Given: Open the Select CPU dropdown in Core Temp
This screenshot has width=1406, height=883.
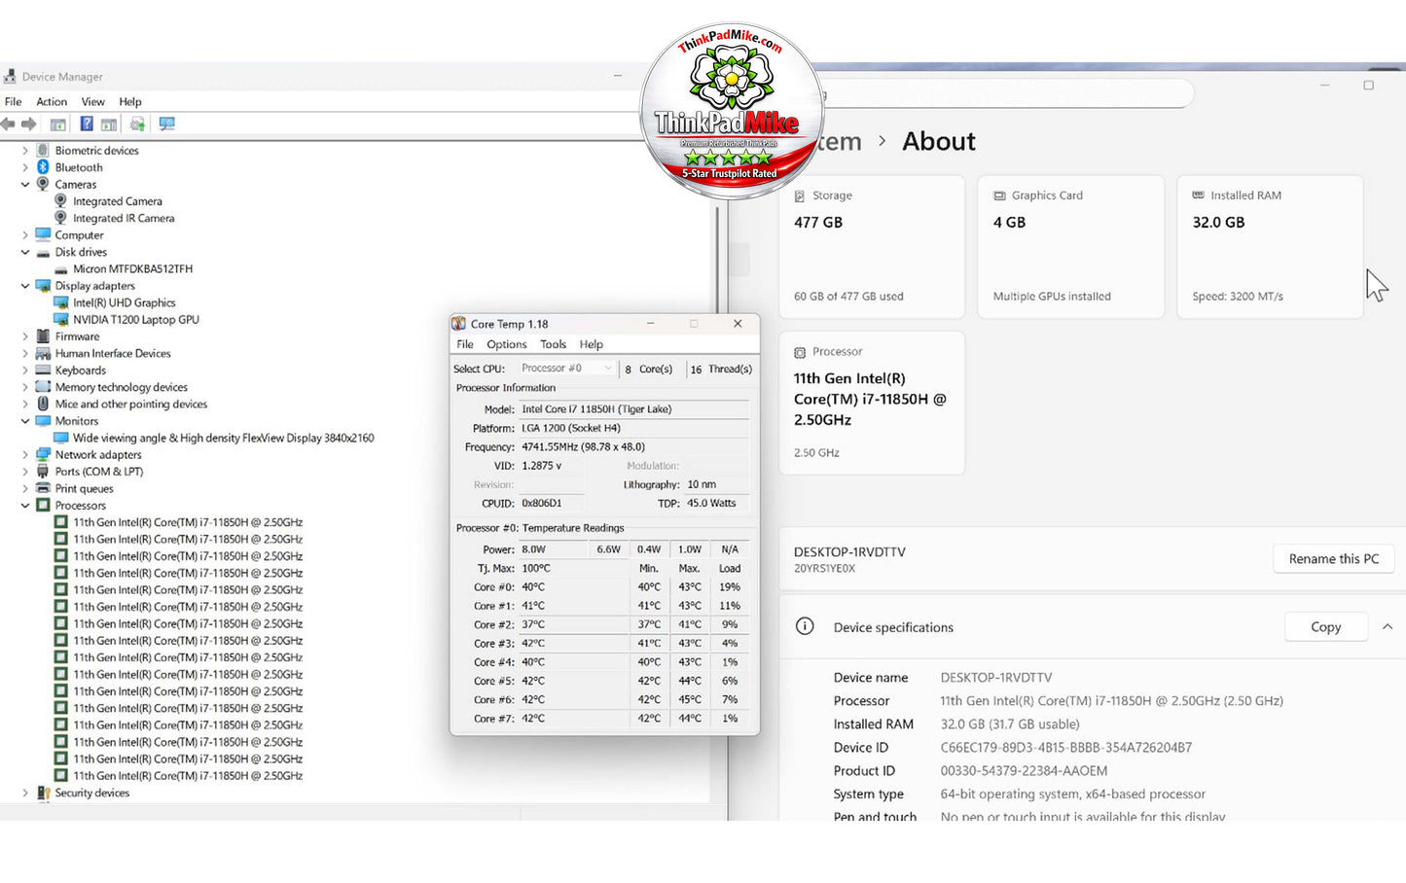Looking at the screenshot, I should pos(566,369).
